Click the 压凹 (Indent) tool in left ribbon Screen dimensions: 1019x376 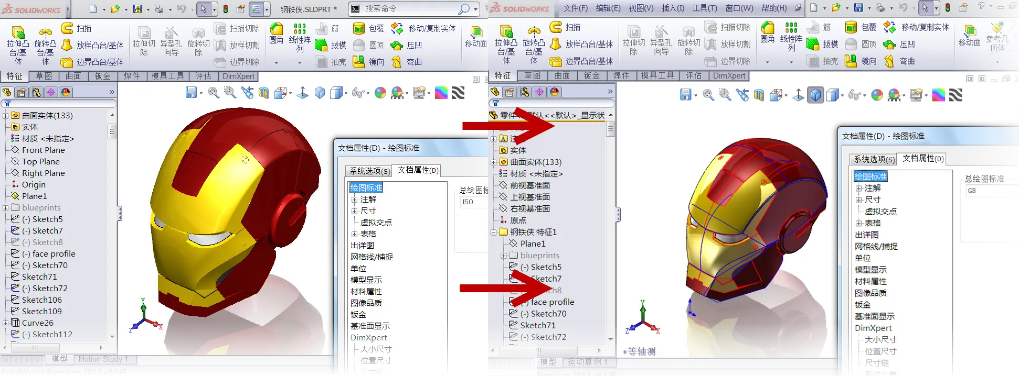(x=406, y=46)
